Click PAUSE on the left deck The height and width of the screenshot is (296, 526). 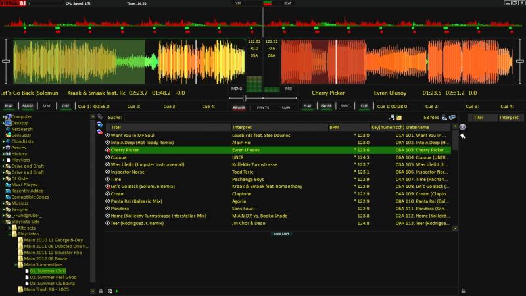28,106
